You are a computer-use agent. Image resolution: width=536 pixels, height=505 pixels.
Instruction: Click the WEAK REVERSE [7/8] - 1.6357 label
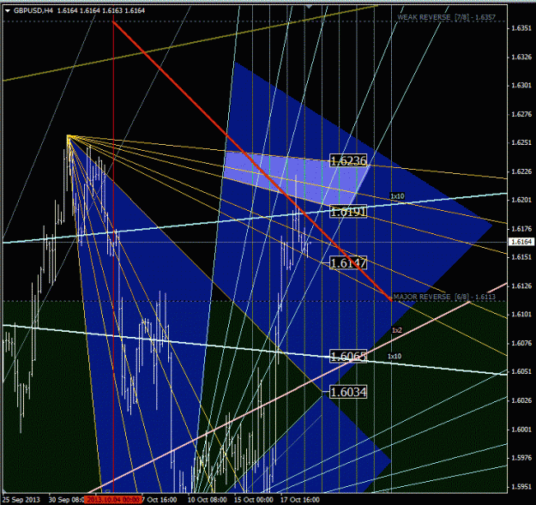[446, 17]
